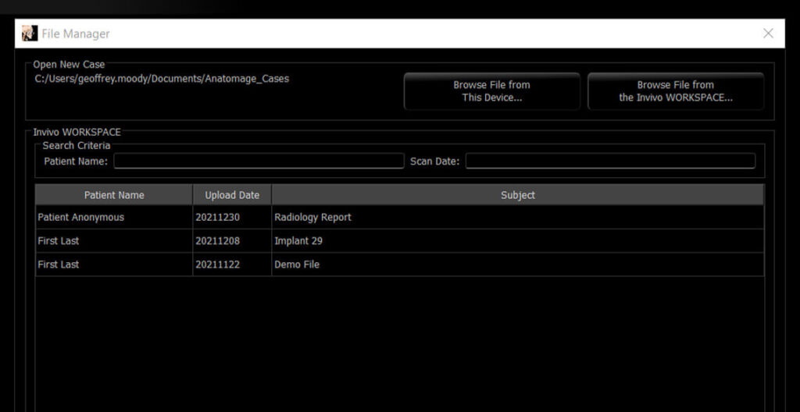Select First Last in the Implant 29 row
Image resolution: width=800 pixels, height=412 pixels.
pyautogui.click(x=59, y=241)
